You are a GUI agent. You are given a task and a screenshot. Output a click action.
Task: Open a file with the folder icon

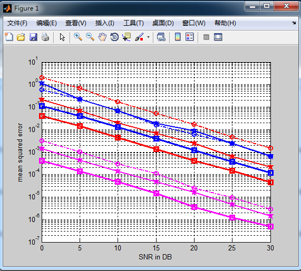(x=21, y=37)
